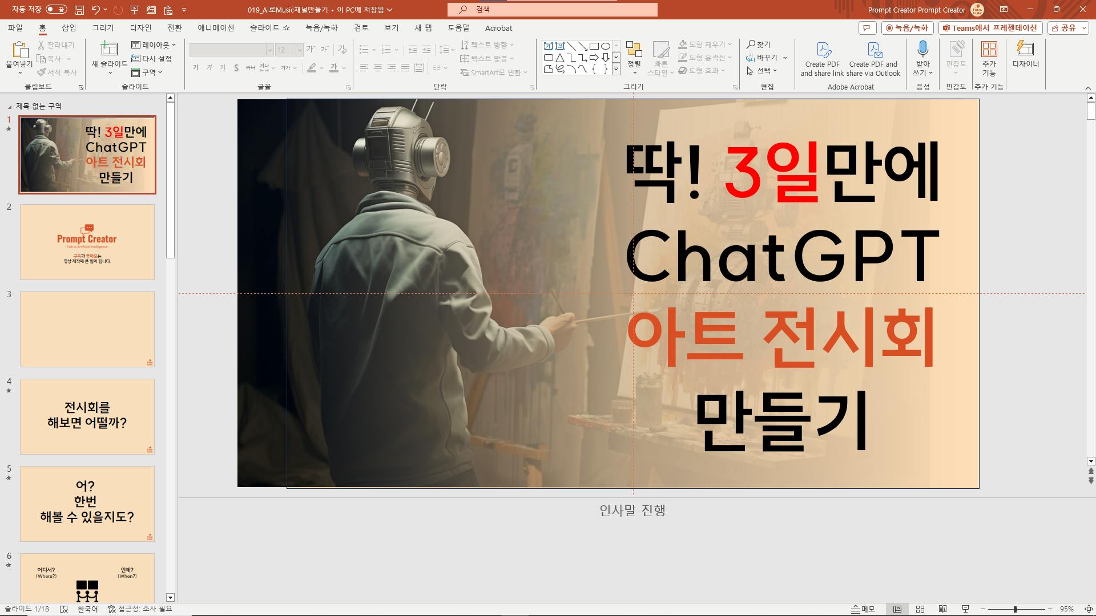The image size is (1096, 616).
Task: Open the 선택 select dropdown
Action: (761, 71)
